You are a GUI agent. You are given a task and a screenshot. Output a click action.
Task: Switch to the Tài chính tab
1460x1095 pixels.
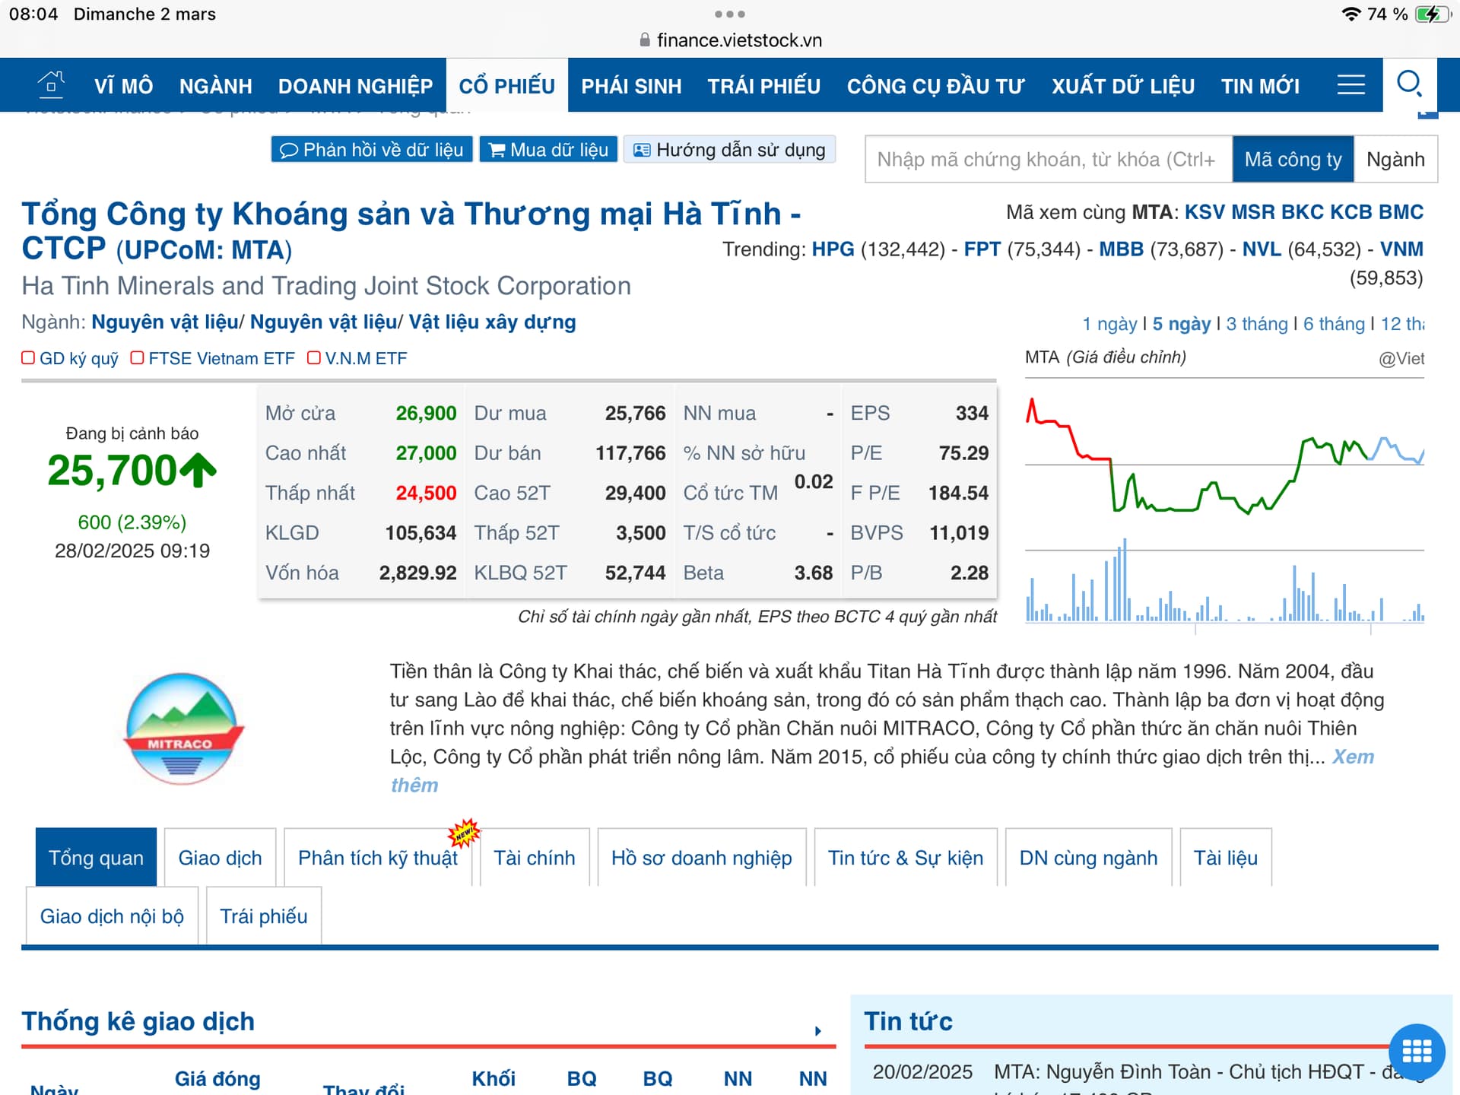[534, 858]
